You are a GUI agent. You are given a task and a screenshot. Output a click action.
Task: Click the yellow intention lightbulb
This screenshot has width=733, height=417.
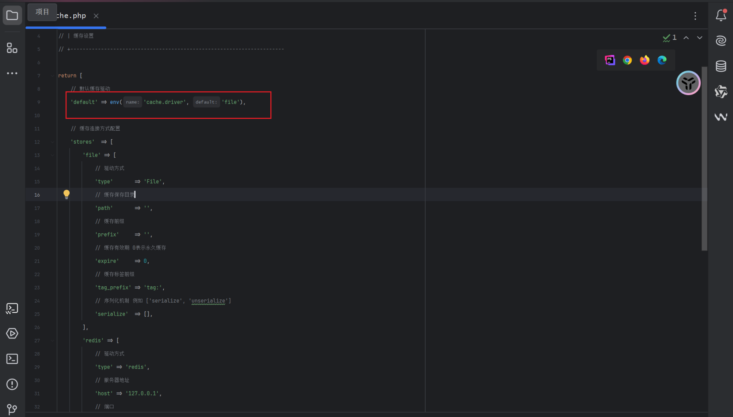(66, 194)
